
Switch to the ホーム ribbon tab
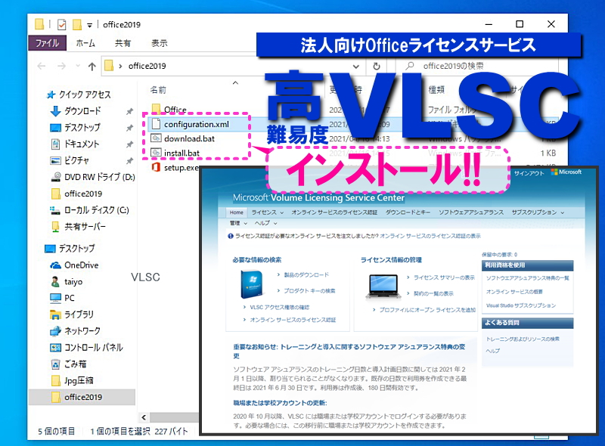click(x=85, y=43)
